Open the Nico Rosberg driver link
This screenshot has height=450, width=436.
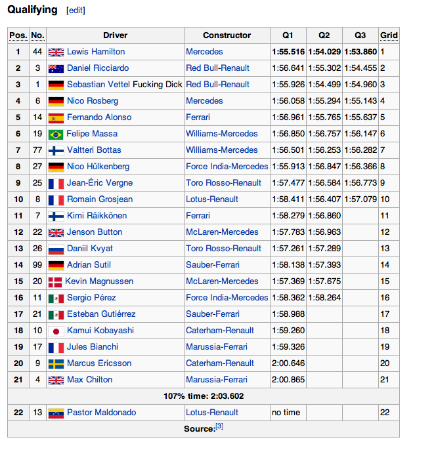(93, 101)
